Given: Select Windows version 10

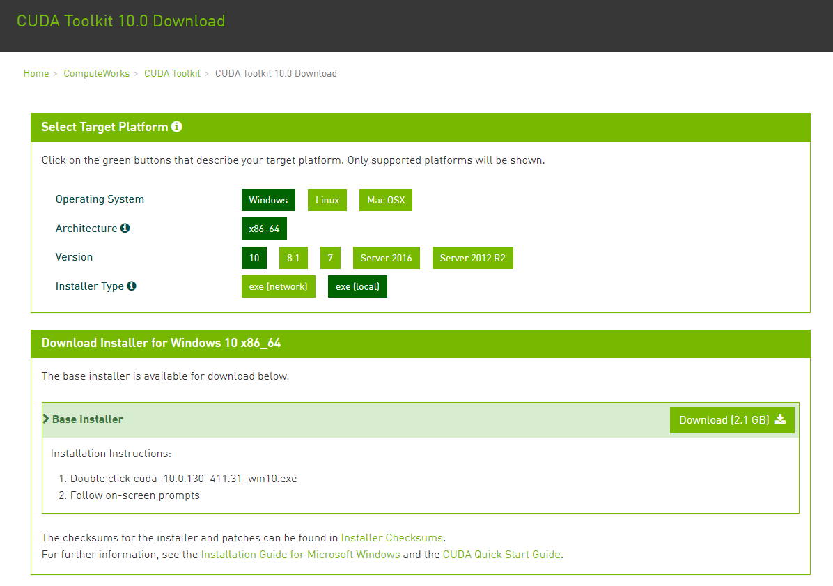Looking at the screenshot, I should pyautogui.click(x=254, y=258).
